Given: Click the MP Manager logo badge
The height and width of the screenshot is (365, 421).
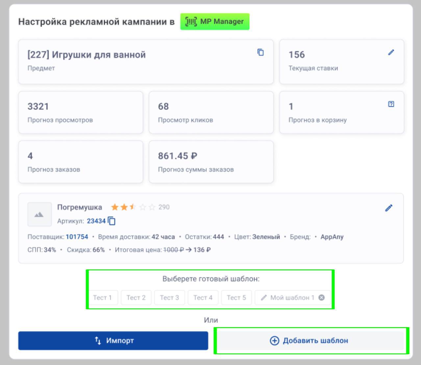Looking at the screenshot, I should click(x=215, y=22).
